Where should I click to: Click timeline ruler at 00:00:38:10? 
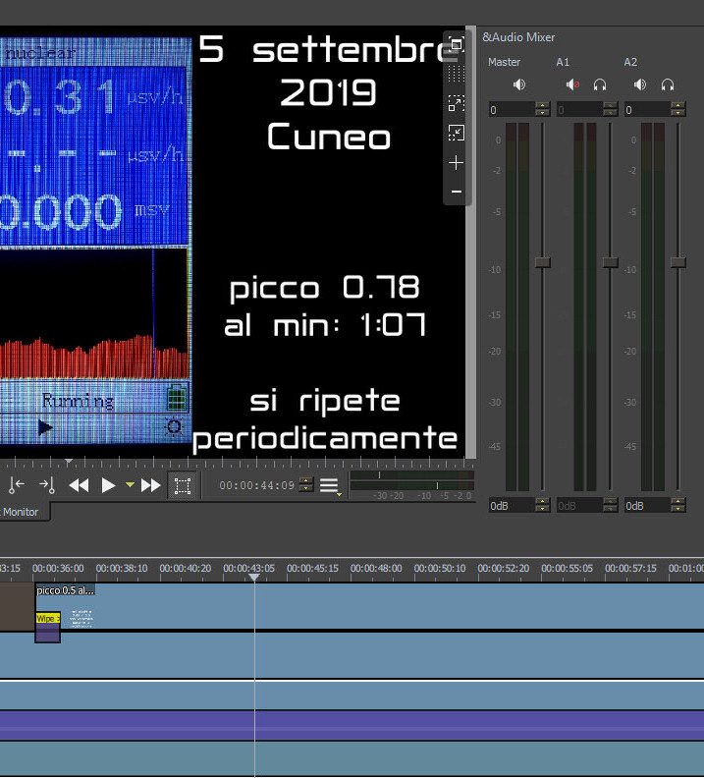pyautogui.click(x=122, y=568)
